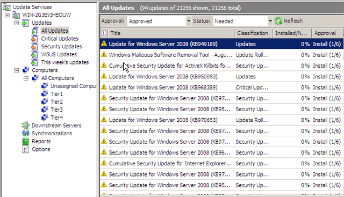Click the info icon column header
Viewport: 344px width, 197px height.
coord(104,33)
